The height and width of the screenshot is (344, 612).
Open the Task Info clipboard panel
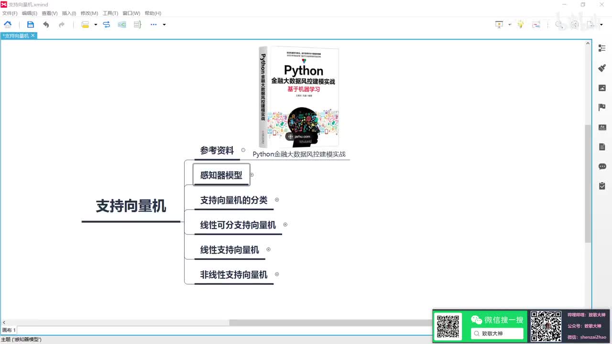602,186
